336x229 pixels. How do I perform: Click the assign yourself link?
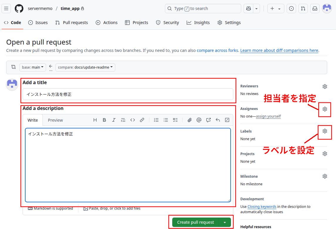click(x=268, y=116)
